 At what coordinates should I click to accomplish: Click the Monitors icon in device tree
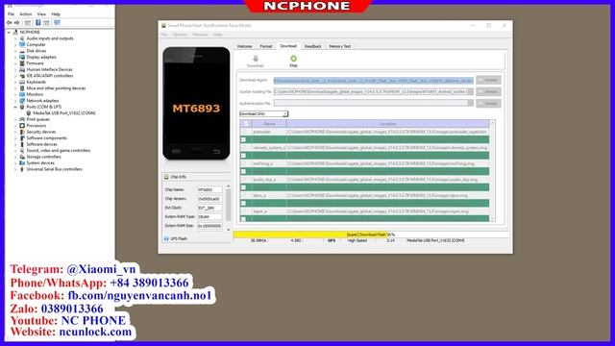[x=22, y=94]
